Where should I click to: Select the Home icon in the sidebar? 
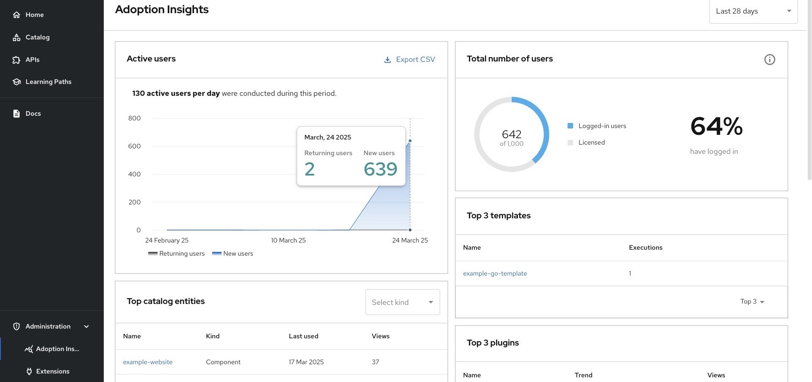point(16,14)
